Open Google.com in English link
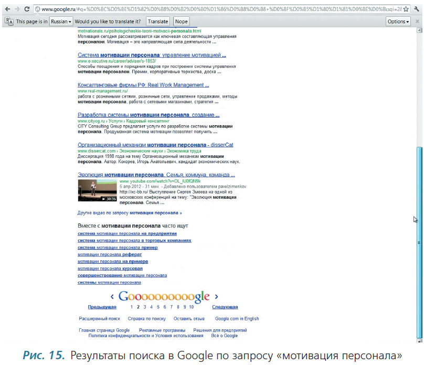 click(237, 318)
